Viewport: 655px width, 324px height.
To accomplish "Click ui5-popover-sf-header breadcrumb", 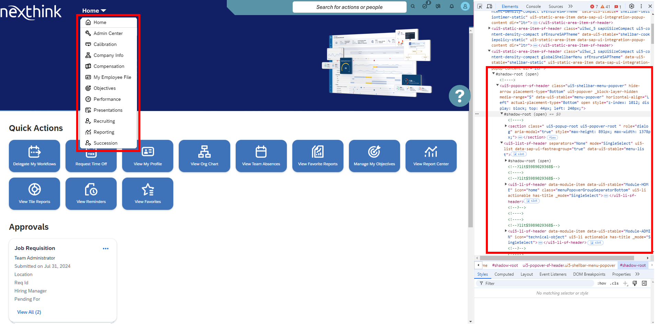I will pyautogui.click(x=569, y=265).
